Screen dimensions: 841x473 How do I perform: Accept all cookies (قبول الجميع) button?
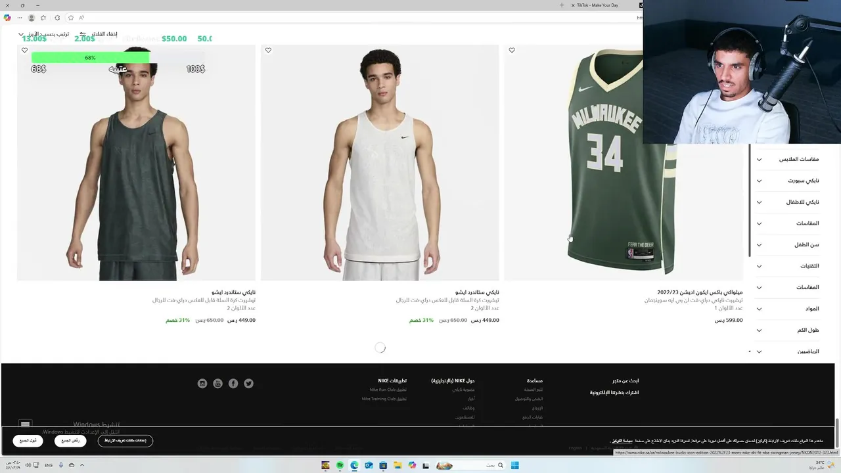28,441
